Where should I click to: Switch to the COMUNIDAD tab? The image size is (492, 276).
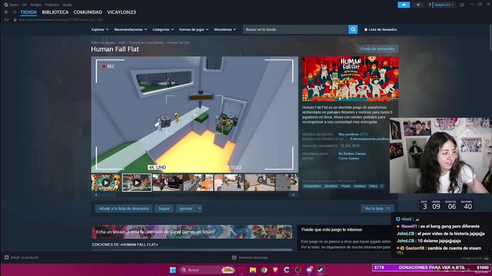pos(88,12)
